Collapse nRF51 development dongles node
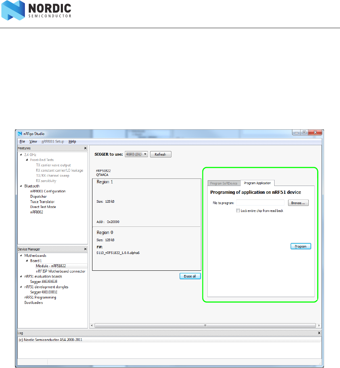The height and width of the screenshot is (368, 340). (21, 287)
